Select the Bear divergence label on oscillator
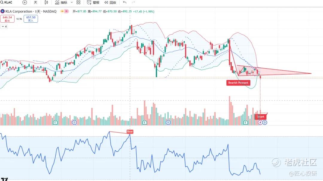Viewport: 323px width, 181px height. pyautogui.click(x=130, y=132)
